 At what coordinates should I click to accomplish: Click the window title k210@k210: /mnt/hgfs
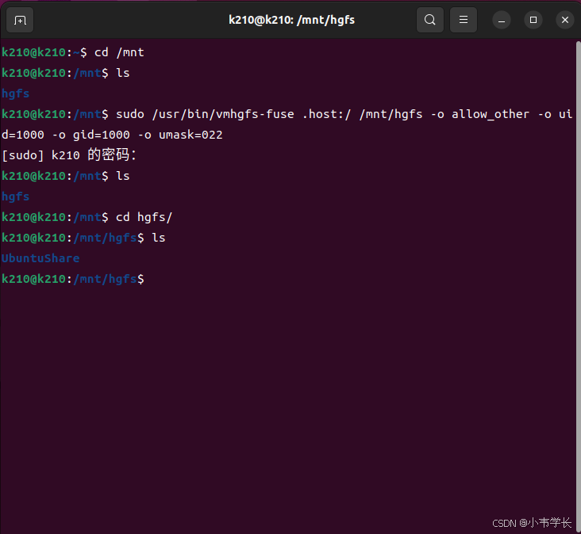(291, 20)
